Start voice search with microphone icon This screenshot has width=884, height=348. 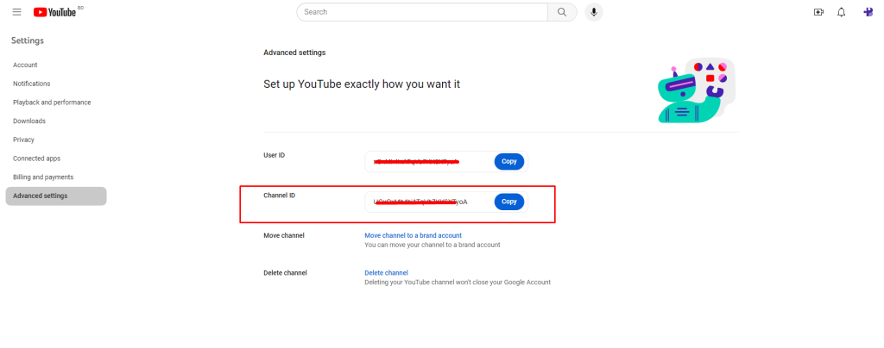tap(594, 12)
